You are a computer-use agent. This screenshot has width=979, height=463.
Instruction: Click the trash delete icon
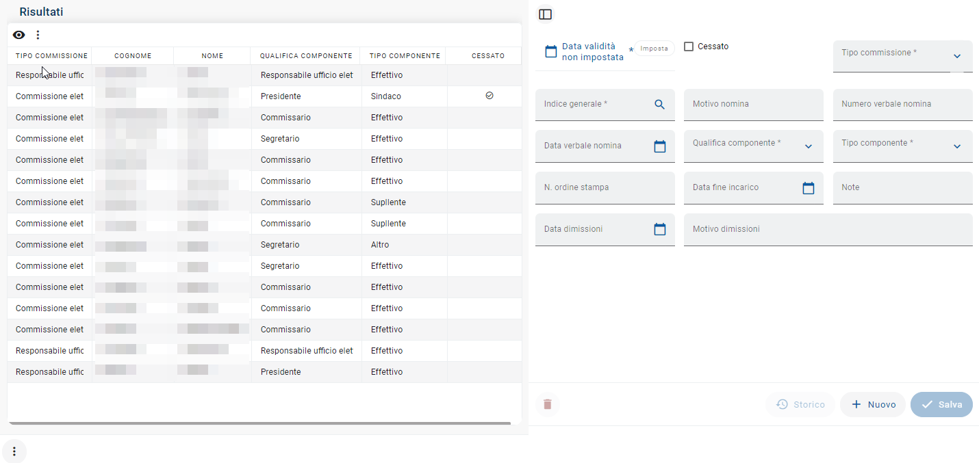coord(547,404)
